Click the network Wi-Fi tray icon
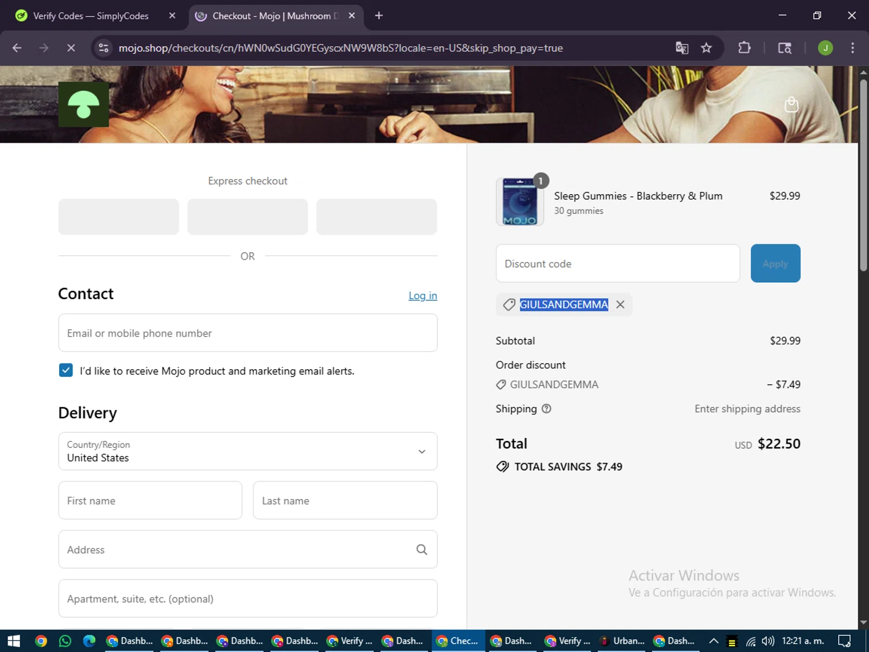Screen dimensions: 869x652 pos(751,641)
